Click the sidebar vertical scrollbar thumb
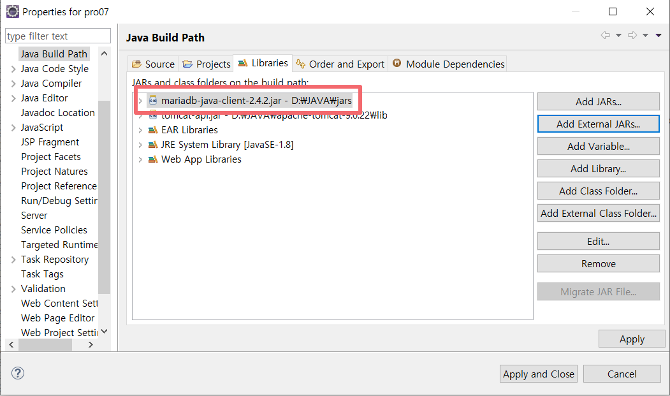Viewport: 670px width, 396px height. (104, 197)
